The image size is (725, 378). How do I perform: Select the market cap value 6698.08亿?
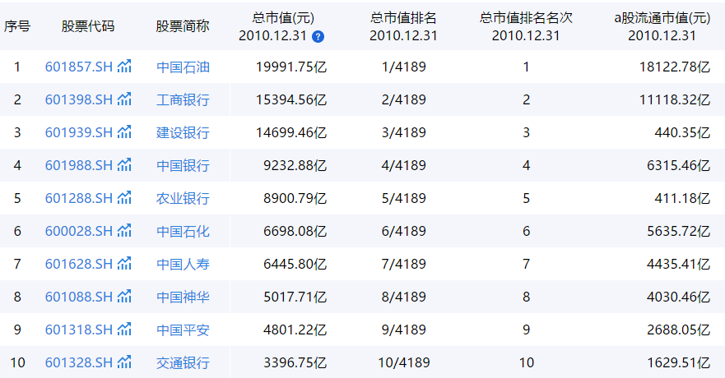[295, 231]
